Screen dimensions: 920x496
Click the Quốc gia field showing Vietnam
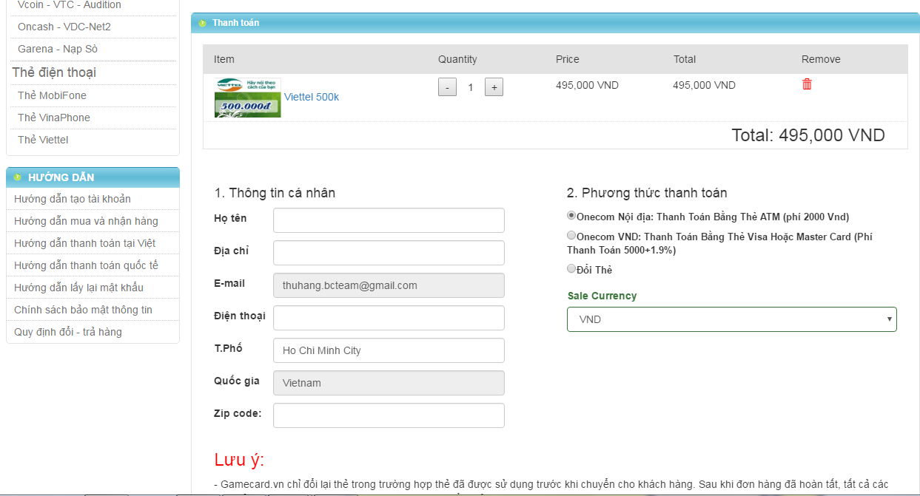point(389,383)
